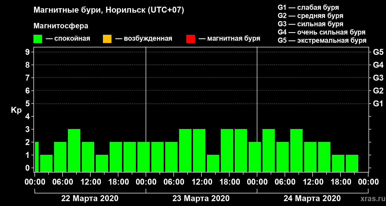Viewport: 386px width, 206px height.
Task: Click the red магнитная буря legend swatch
Action: tap(190, 39)
